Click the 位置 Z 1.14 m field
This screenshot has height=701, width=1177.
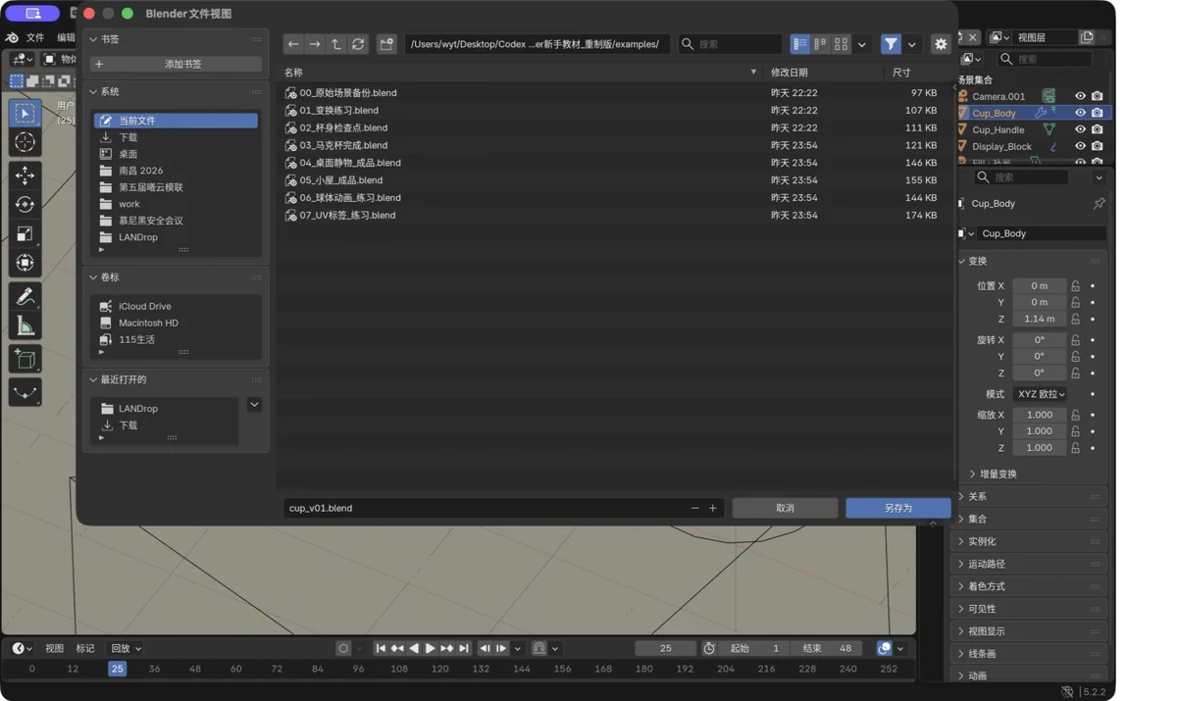pos(1039,319)
